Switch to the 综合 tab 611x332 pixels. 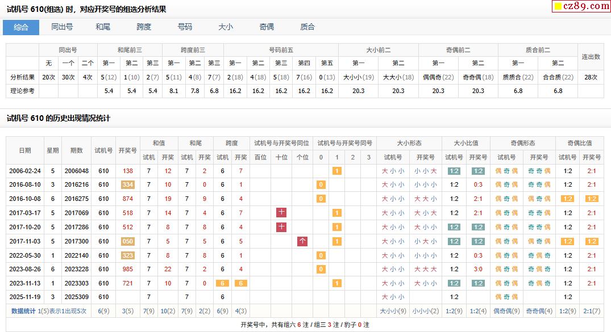[21, 27]
